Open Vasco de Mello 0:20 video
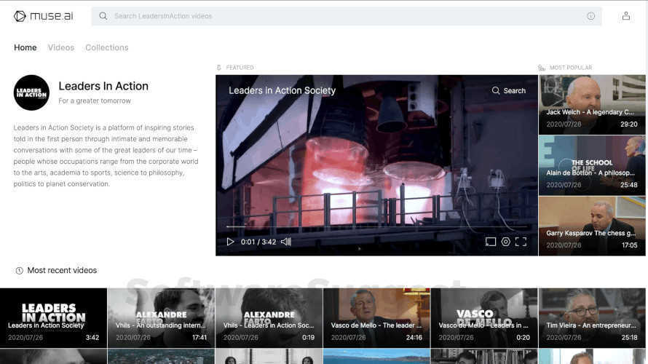Image resolution: width=648 pixels, height=364 pixels. 484,317
